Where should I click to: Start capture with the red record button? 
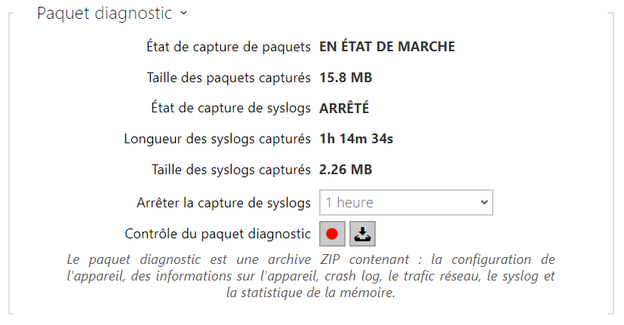tap(332, 234)
